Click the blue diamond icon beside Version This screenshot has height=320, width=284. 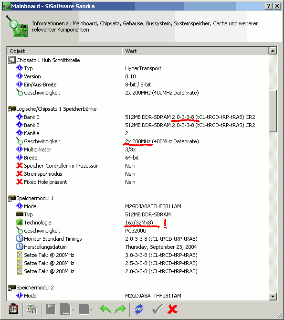pyautogui.click(x=20, y=76)
